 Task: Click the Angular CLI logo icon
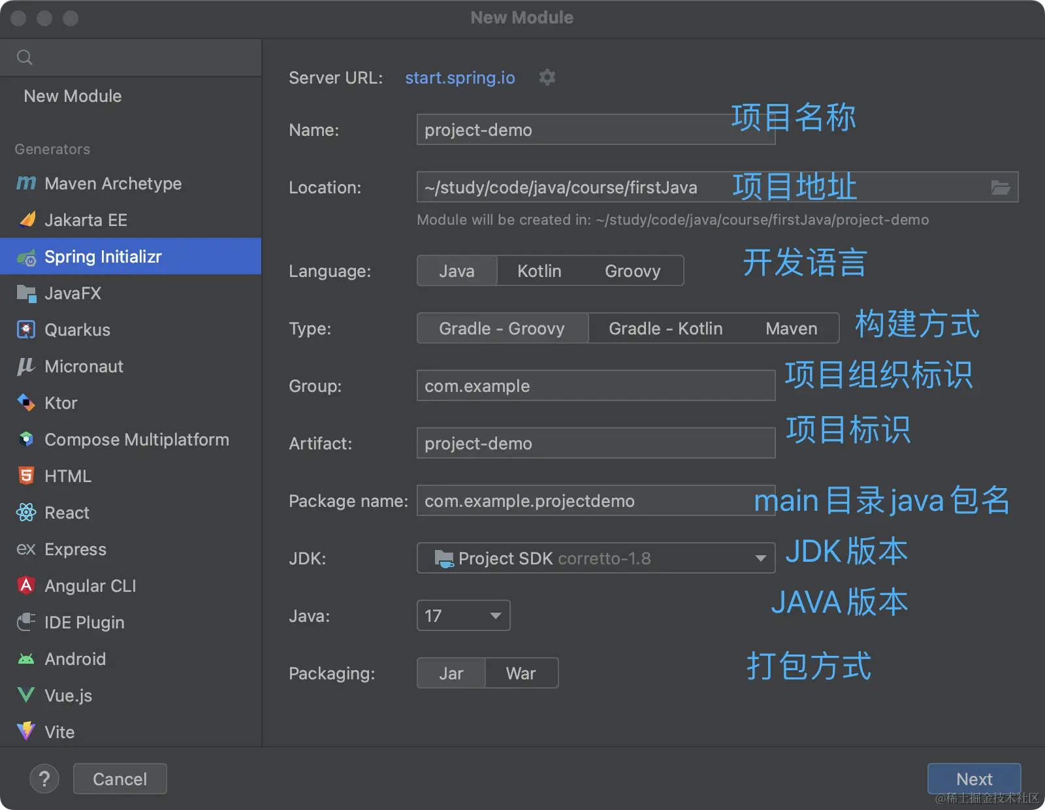pyautogui.click(x=26, y=585)
